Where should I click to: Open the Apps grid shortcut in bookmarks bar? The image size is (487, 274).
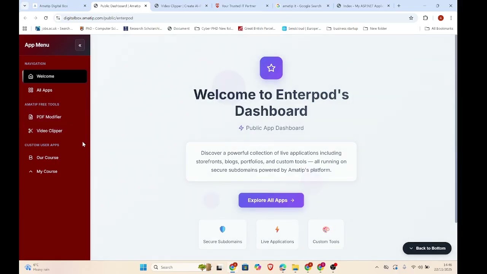[x=25, y=29]
